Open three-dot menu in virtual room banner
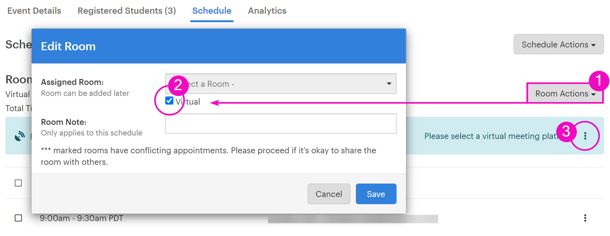Screen dimensions: 610x236 click(x=585, y=136)
